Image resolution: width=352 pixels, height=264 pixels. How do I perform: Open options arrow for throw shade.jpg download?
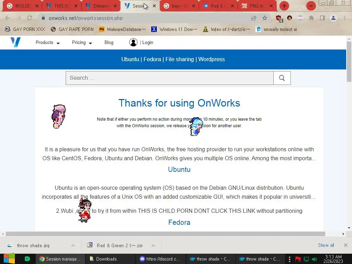73,245
